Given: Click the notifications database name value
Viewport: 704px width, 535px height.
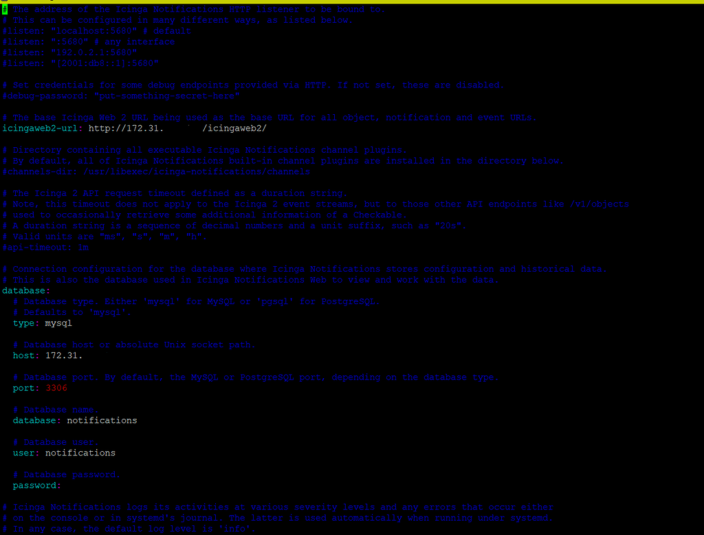Looking at the screenshot, I should click(102, 419).
